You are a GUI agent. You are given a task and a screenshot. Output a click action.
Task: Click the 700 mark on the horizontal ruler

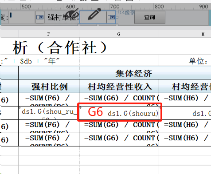pyautogui.click(x=114, y=7)
